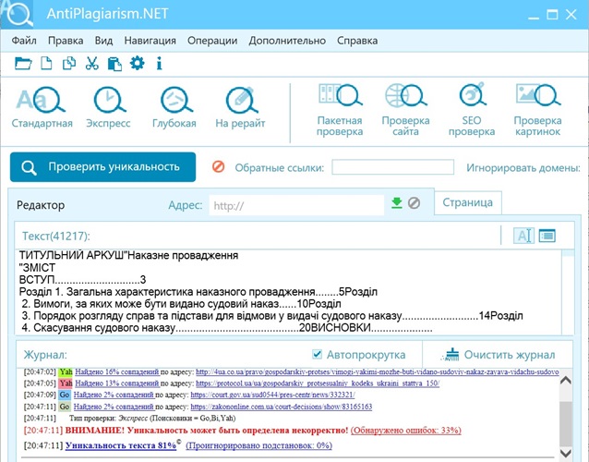Viewport: 589px width, 462px height.
Task: Open the protocol.ua match link
Action: tap(318, 383)
